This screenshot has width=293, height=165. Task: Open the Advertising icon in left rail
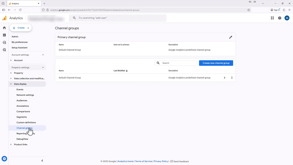pos(4,50)
